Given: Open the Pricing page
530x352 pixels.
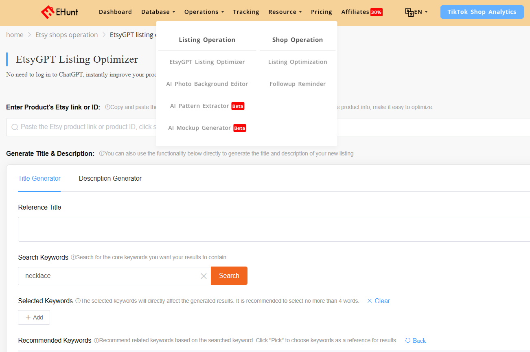Looking at the screenshot, I should point(322,12).
